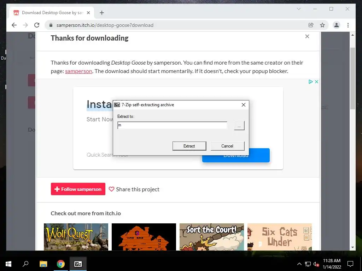Open a new browser tab
Screen dimensions: 362x271
(x=102, y=13)
